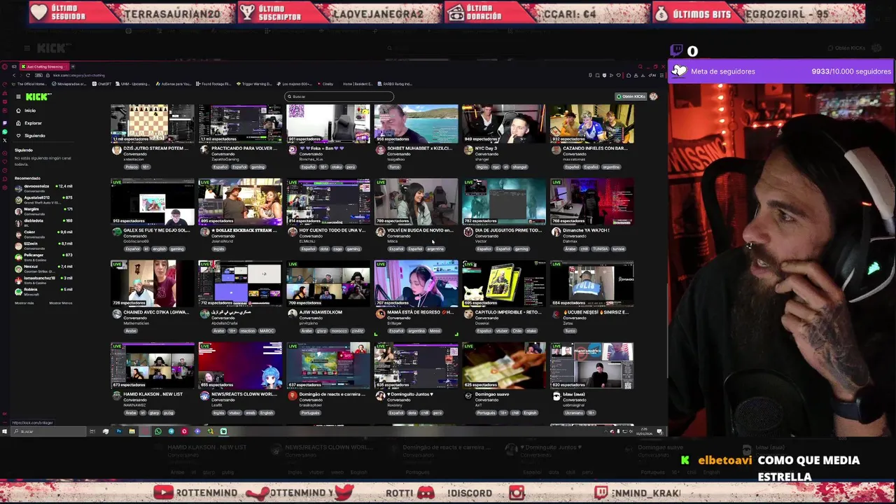Open HAMID KLAKSON NEW LIST stream thumbnail
This screenshot has width=896, height=504.
pyautogui.click(x=153, y=365)
